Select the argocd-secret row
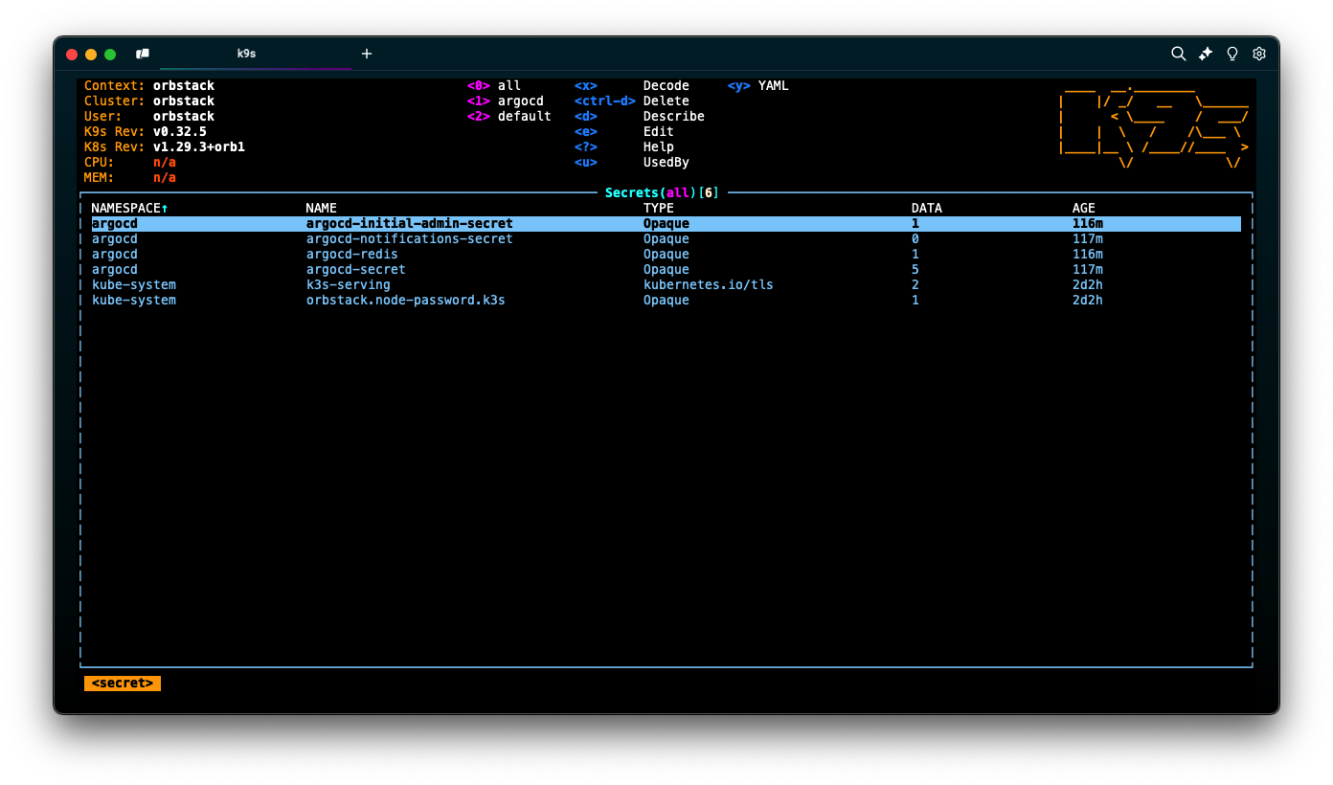 (666, 269)
